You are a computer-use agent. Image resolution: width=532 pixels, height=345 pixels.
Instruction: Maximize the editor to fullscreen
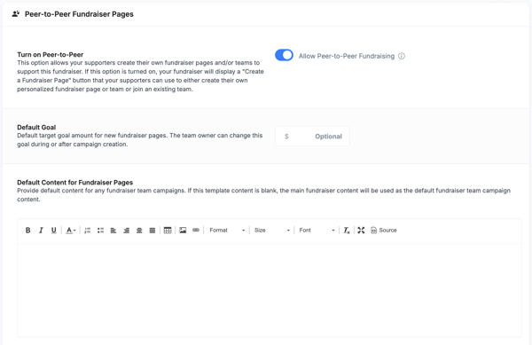[x=361, y=231]
